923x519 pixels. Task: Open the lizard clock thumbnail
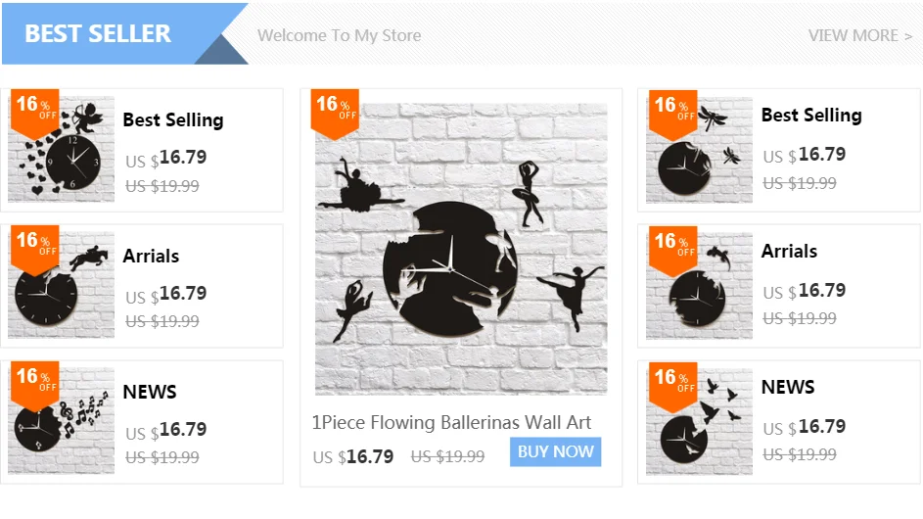[699, 286]
